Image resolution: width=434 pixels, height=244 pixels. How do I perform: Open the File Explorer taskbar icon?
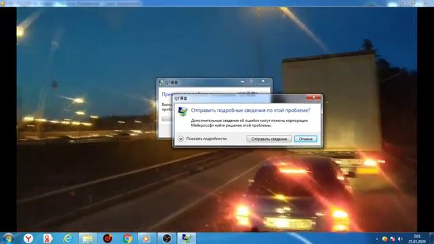[87, 238]
